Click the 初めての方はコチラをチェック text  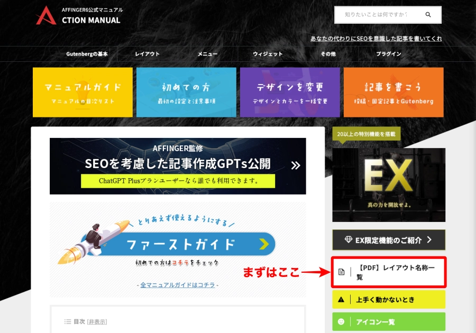click(x=177, y=263)
